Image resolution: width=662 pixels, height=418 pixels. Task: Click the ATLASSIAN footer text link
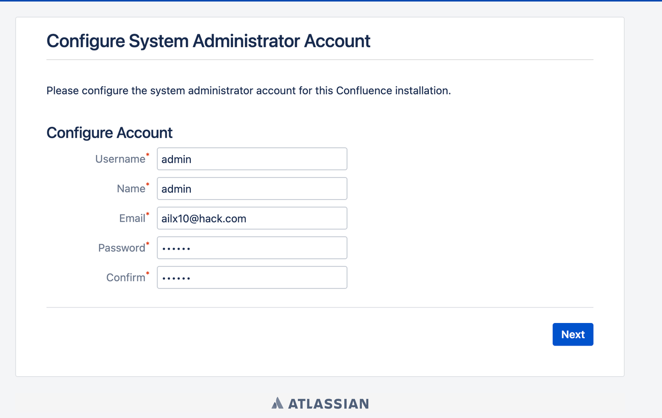tap(329, 403)
